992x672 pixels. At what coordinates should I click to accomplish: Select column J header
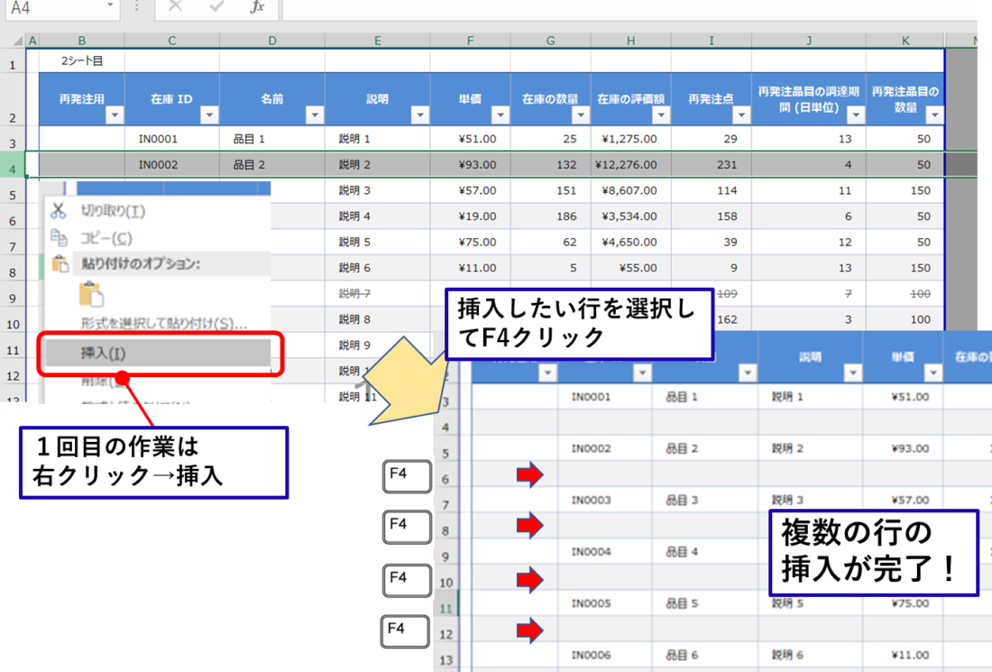point(809,41)
